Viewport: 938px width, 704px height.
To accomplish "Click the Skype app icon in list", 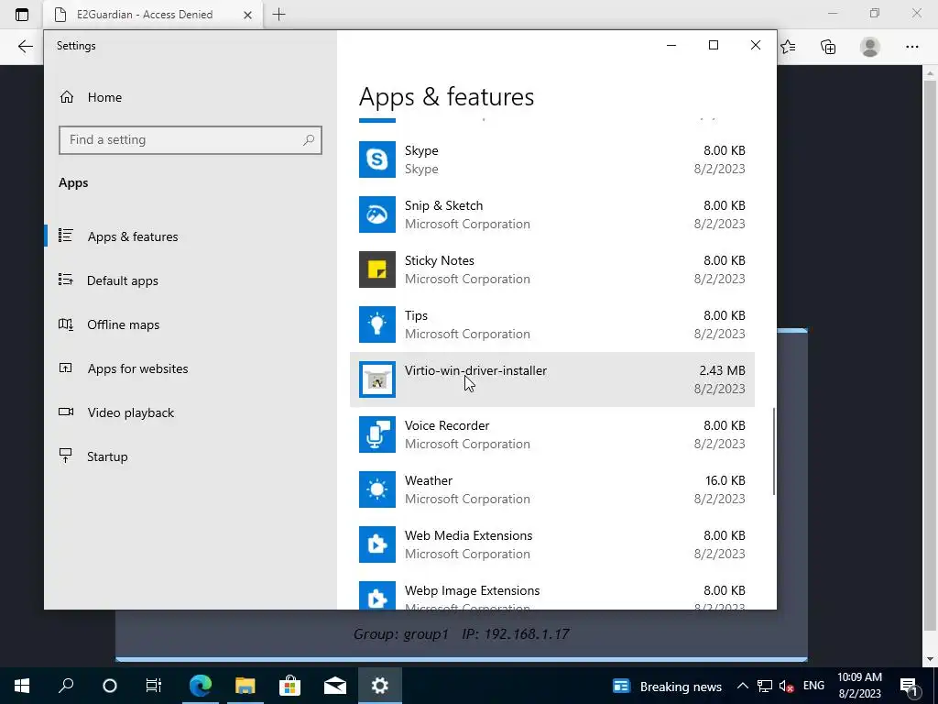I will 376,159.
